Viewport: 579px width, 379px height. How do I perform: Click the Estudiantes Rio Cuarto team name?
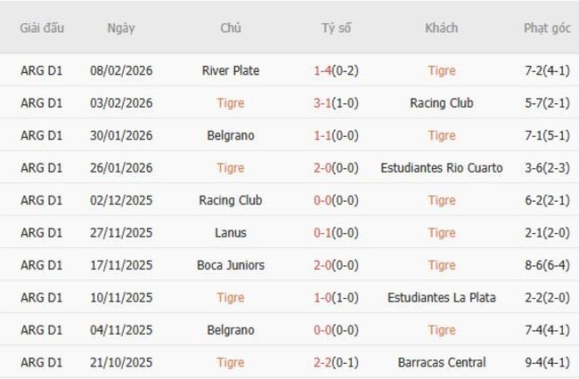(x=441, y=168)
